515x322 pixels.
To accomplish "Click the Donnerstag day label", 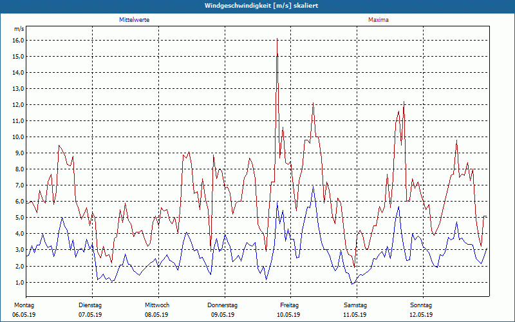I will (x=222, y=305).
